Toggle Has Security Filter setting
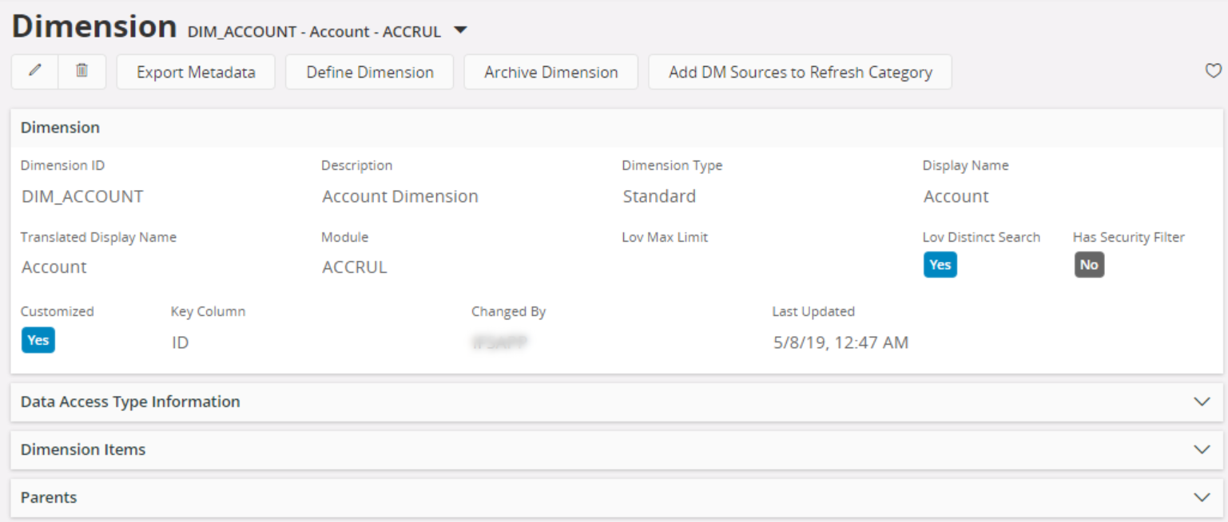The image size is (1228, 522). click(1088, 264)
